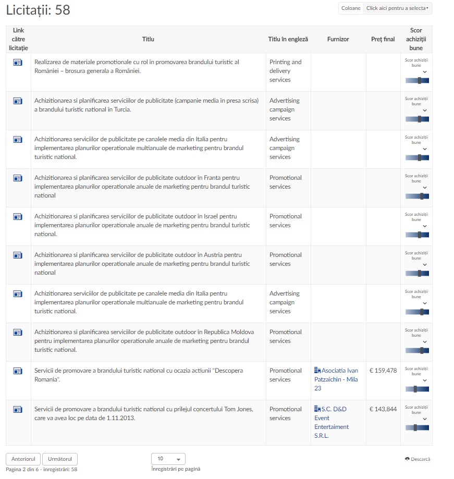
Task: Open tender link icon for Republica Moldova row
Action: [x=18, y=333]
